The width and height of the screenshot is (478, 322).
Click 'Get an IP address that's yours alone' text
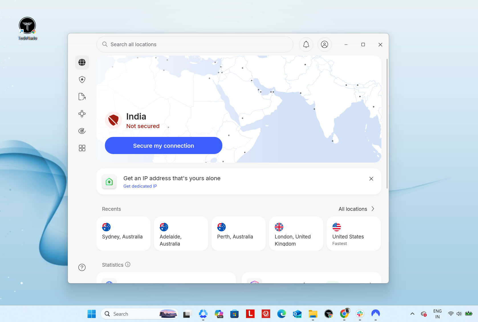[x=172, y=178]
